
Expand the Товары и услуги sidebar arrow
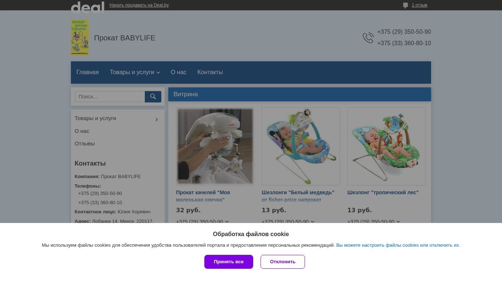(157, 119)
